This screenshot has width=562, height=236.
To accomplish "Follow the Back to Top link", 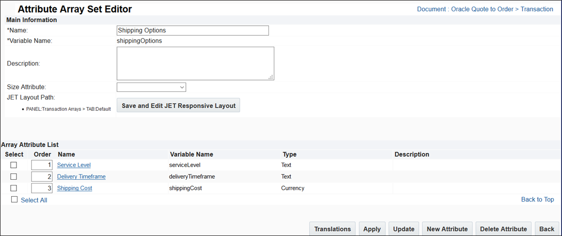I will (537, 200).
